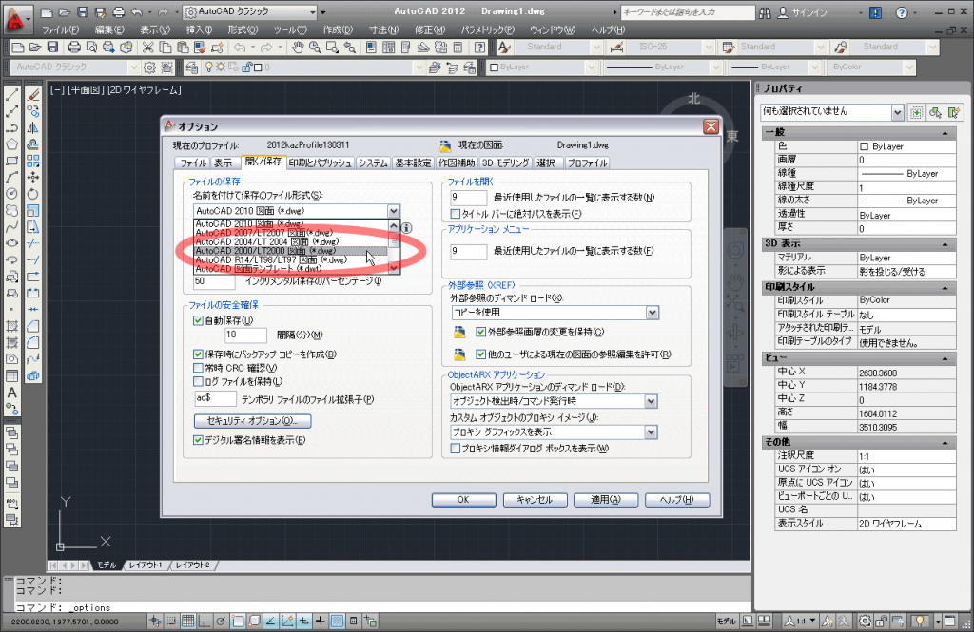Open the ByLayer color control dropdown
Image resolution: width=974 pixels, height=632 pixels.
[591, 67]
